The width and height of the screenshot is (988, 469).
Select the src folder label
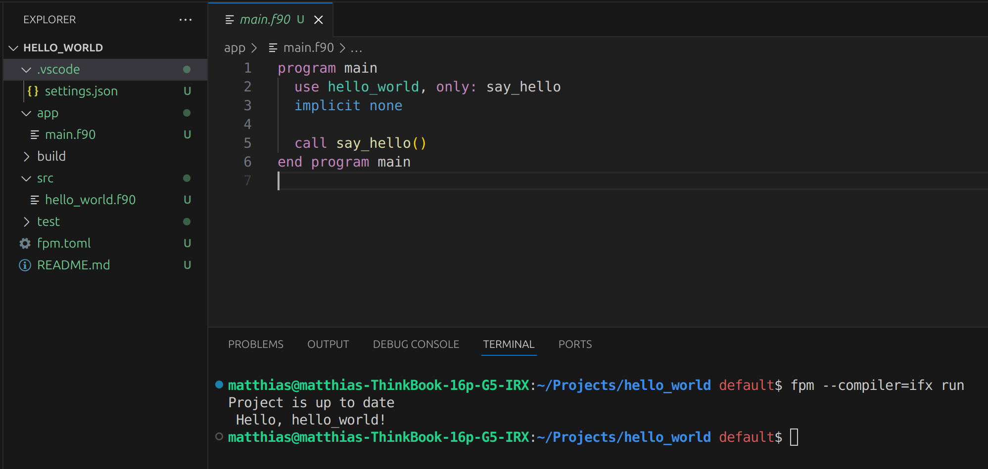(45, 178)
